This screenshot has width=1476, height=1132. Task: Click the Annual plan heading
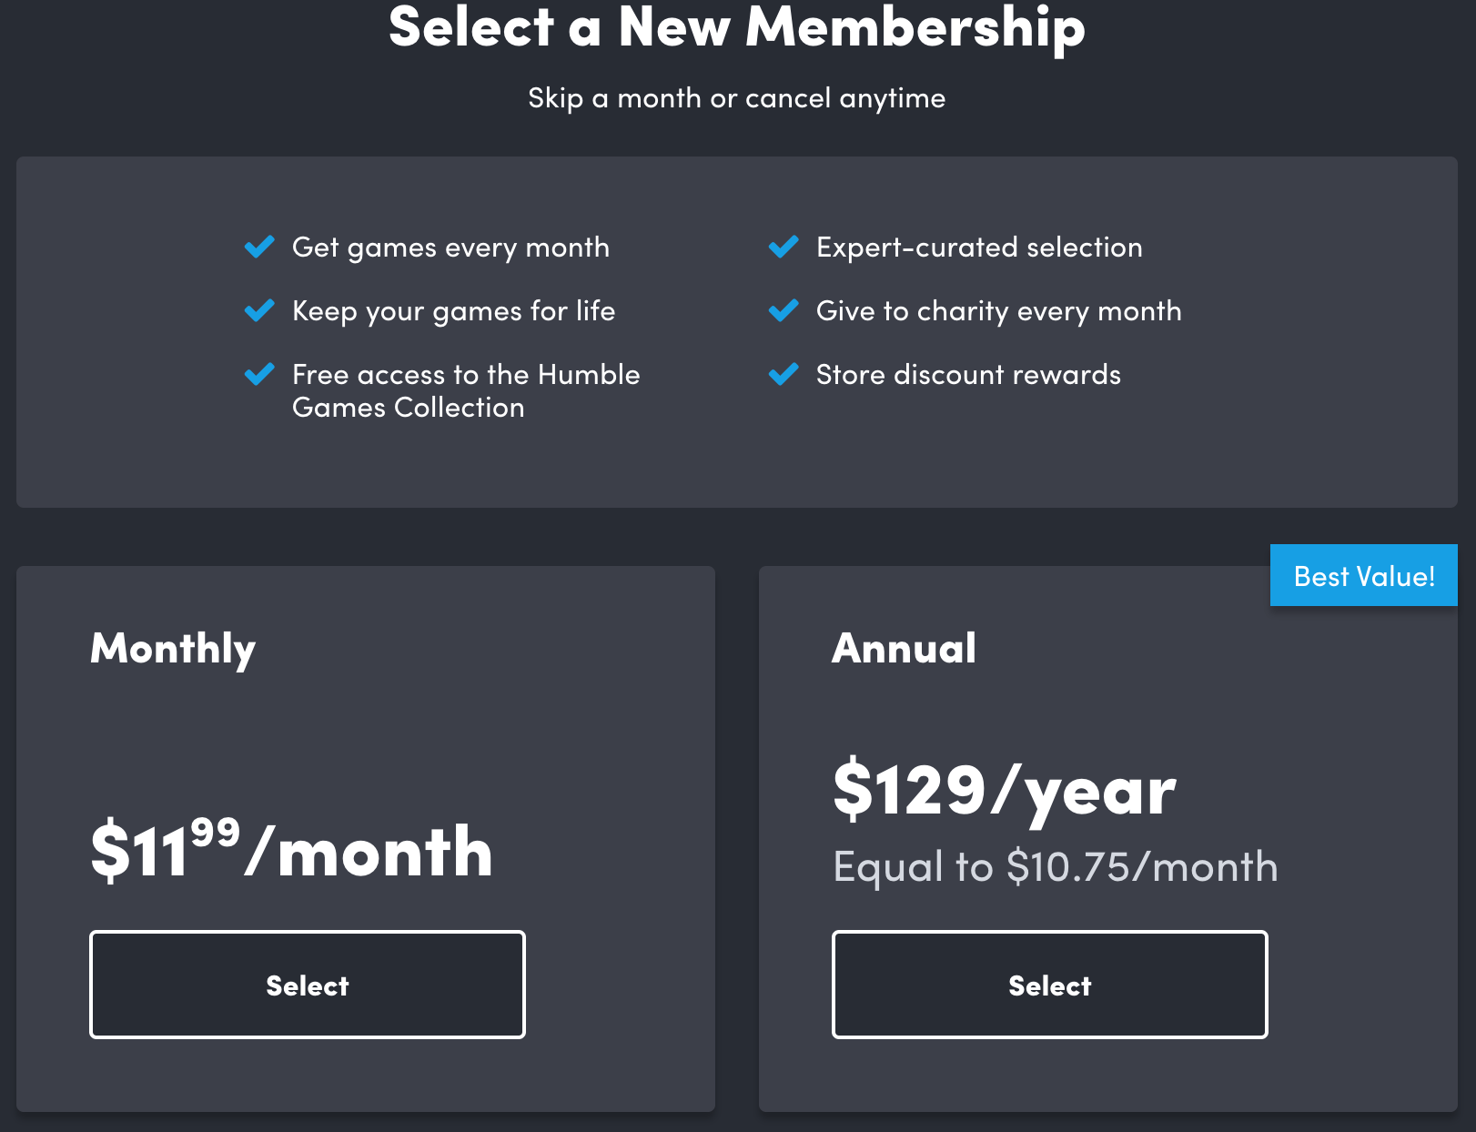pos(905,648)
